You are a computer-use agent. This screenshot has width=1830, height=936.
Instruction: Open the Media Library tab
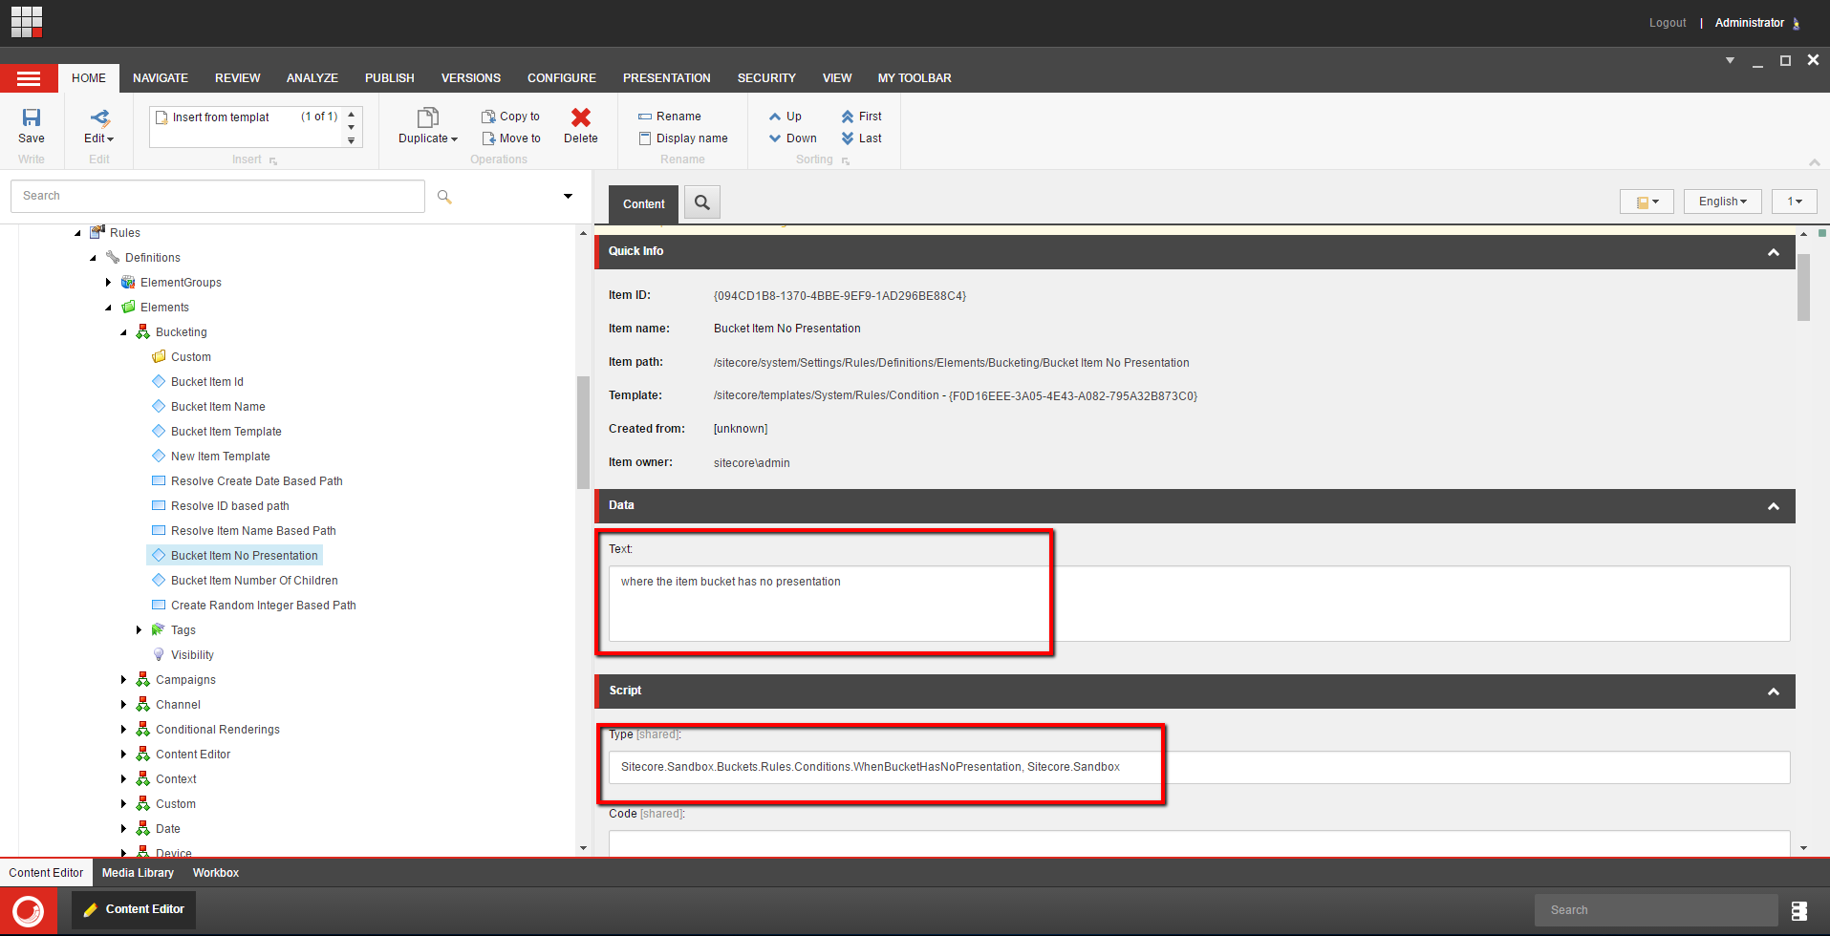pyautogui.click(x=138, y=873)
